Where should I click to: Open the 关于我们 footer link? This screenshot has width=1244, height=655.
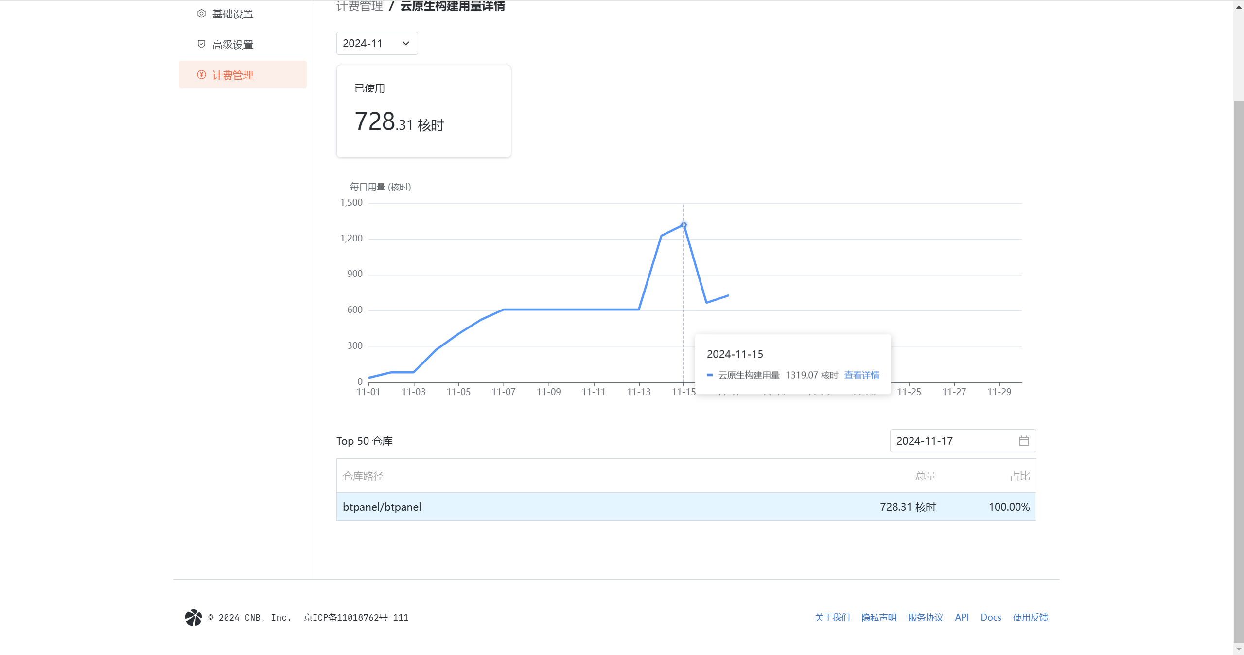(832, 618)
